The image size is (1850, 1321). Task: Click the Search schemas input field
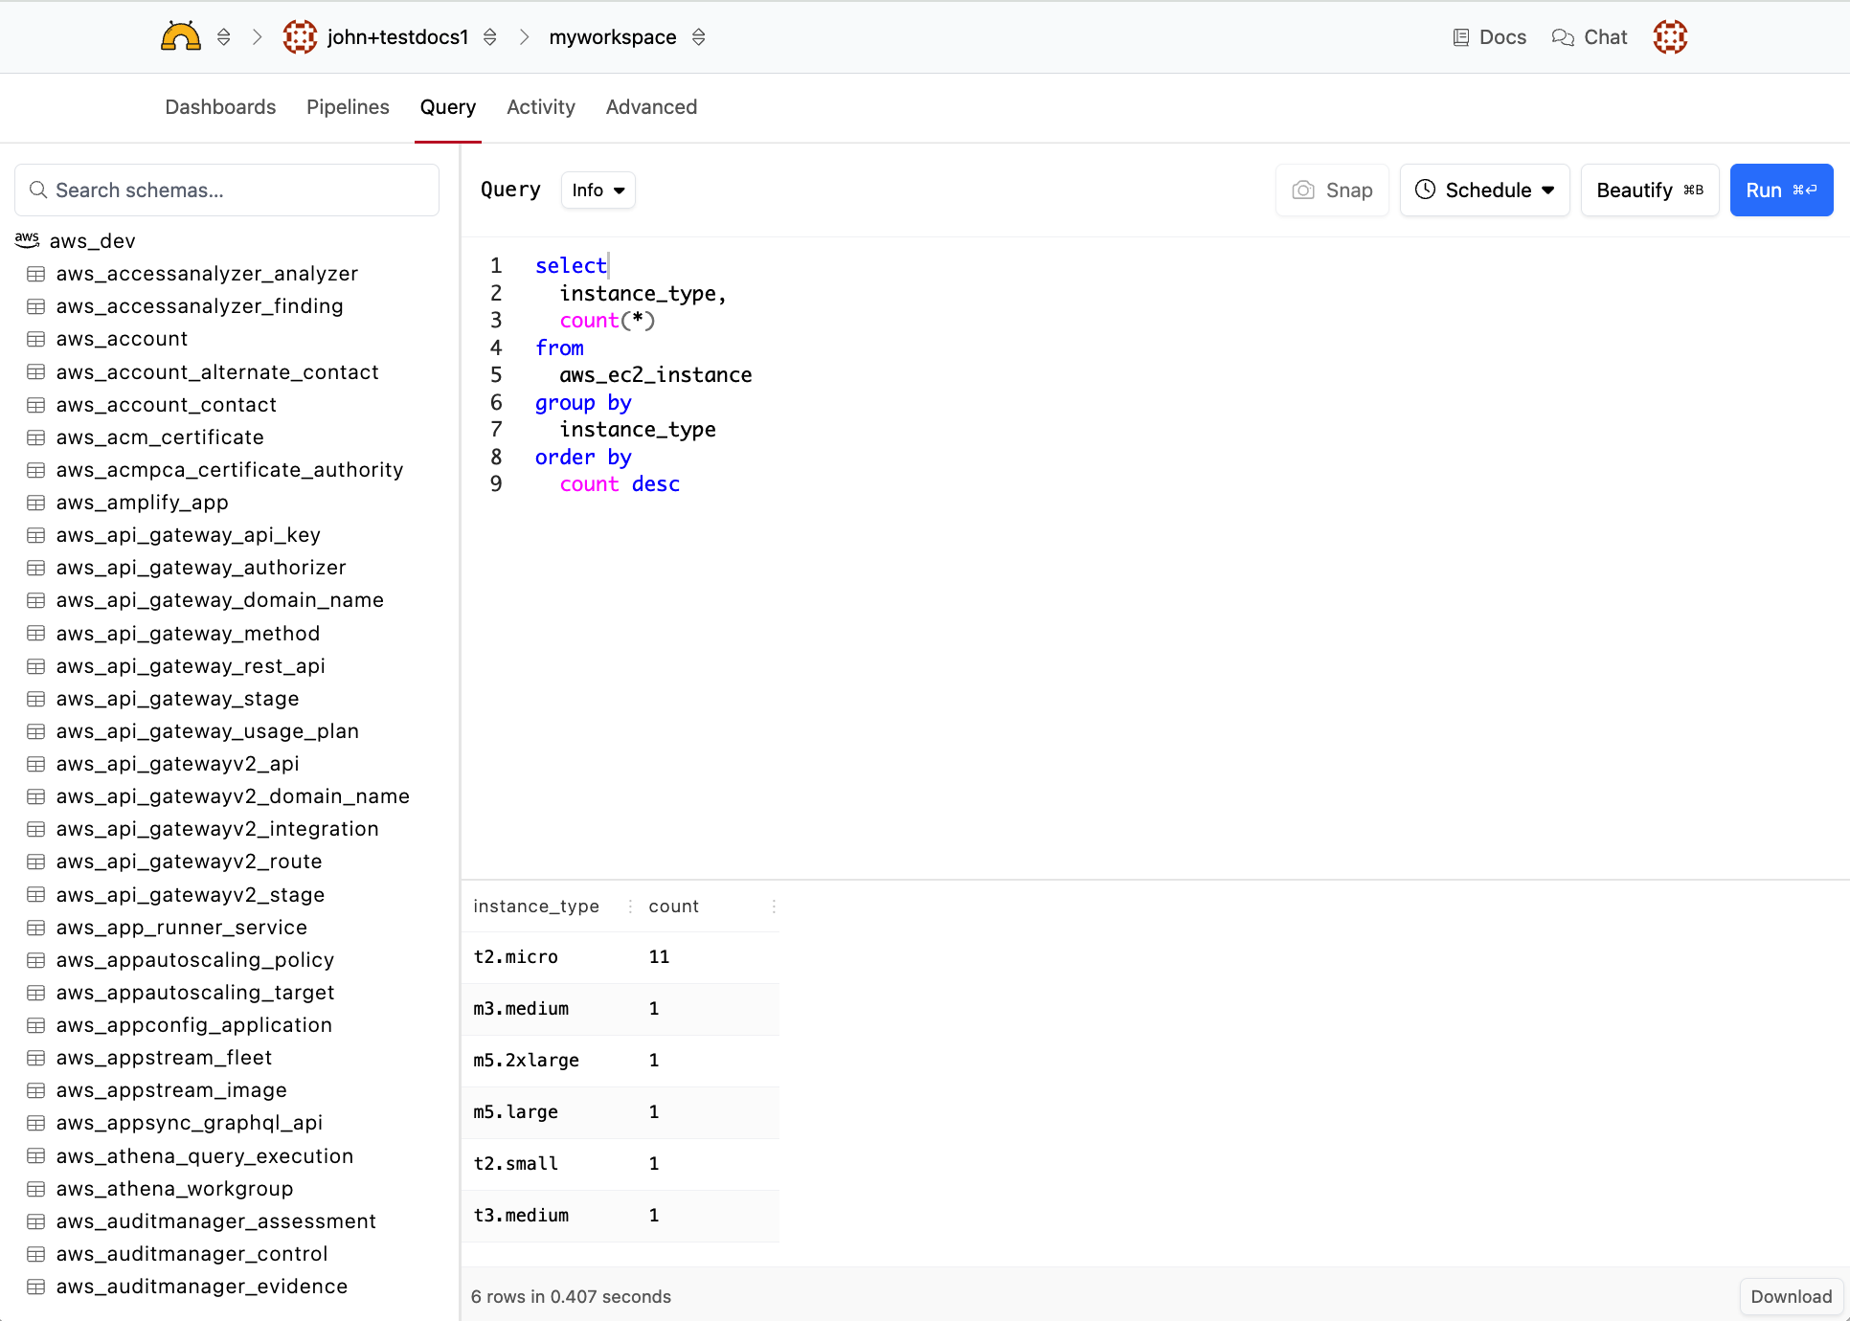(x=227, y=190)
